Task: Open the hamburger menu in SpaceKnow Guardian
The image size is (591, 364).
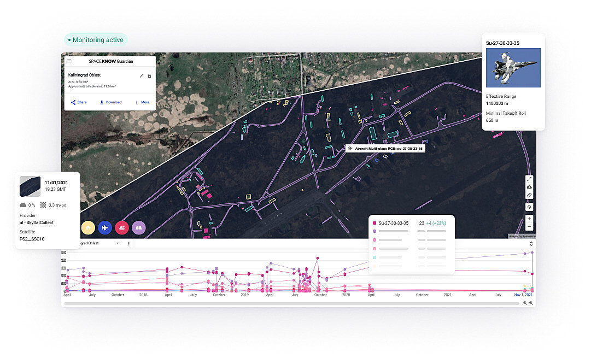Action: [69, 61]
